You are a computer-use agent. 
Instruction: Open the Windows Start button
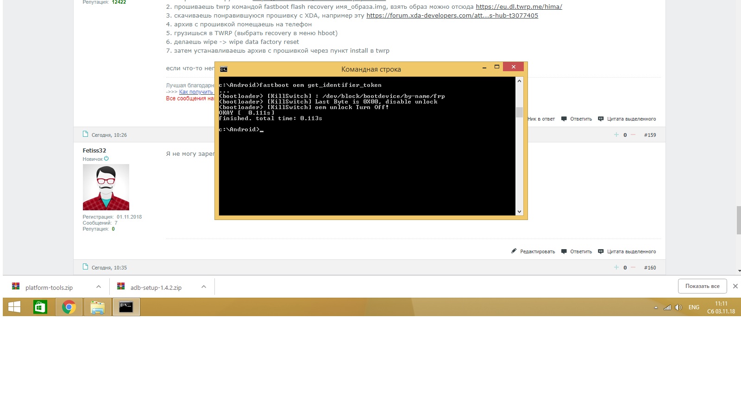coord(14,307)
